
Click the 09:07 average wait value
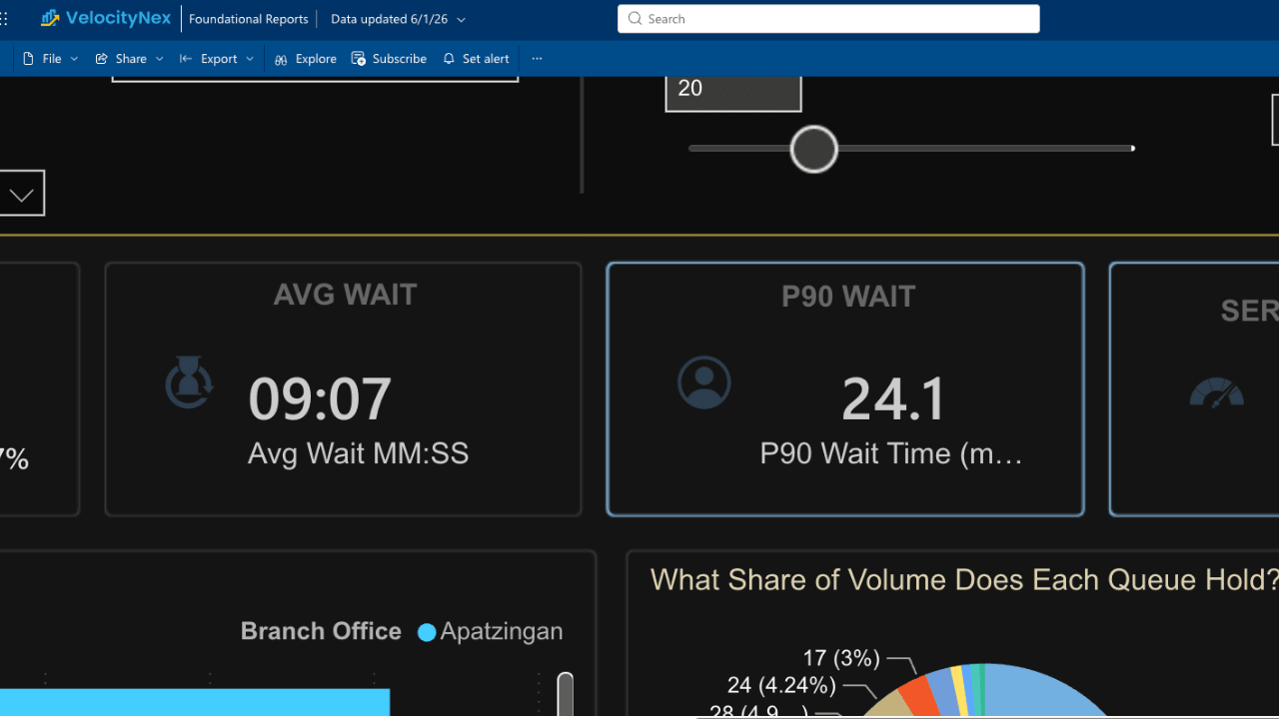pos(320,399)
